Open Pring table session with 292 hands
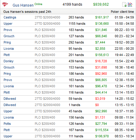Screen dimensions: 136x140 coord(7,42)
